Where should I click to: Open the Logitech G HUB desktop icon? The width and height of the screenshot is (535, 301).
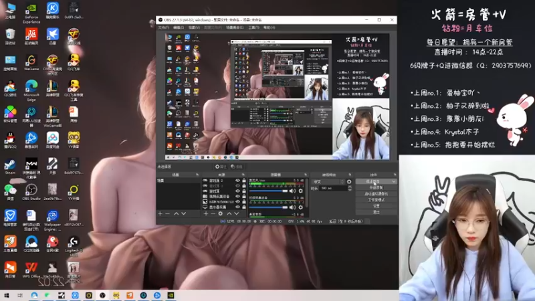pos(74,246)
